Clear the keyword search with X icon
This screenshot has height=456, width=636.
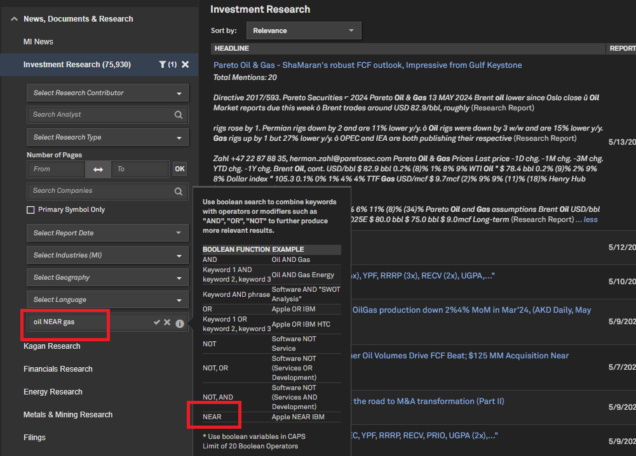click(167, 323)
